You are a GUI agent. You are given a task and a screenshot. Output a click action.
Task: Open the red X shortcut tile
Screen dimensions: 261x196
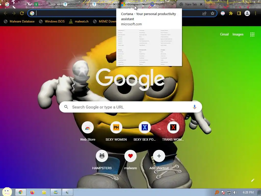click(173, 128)
